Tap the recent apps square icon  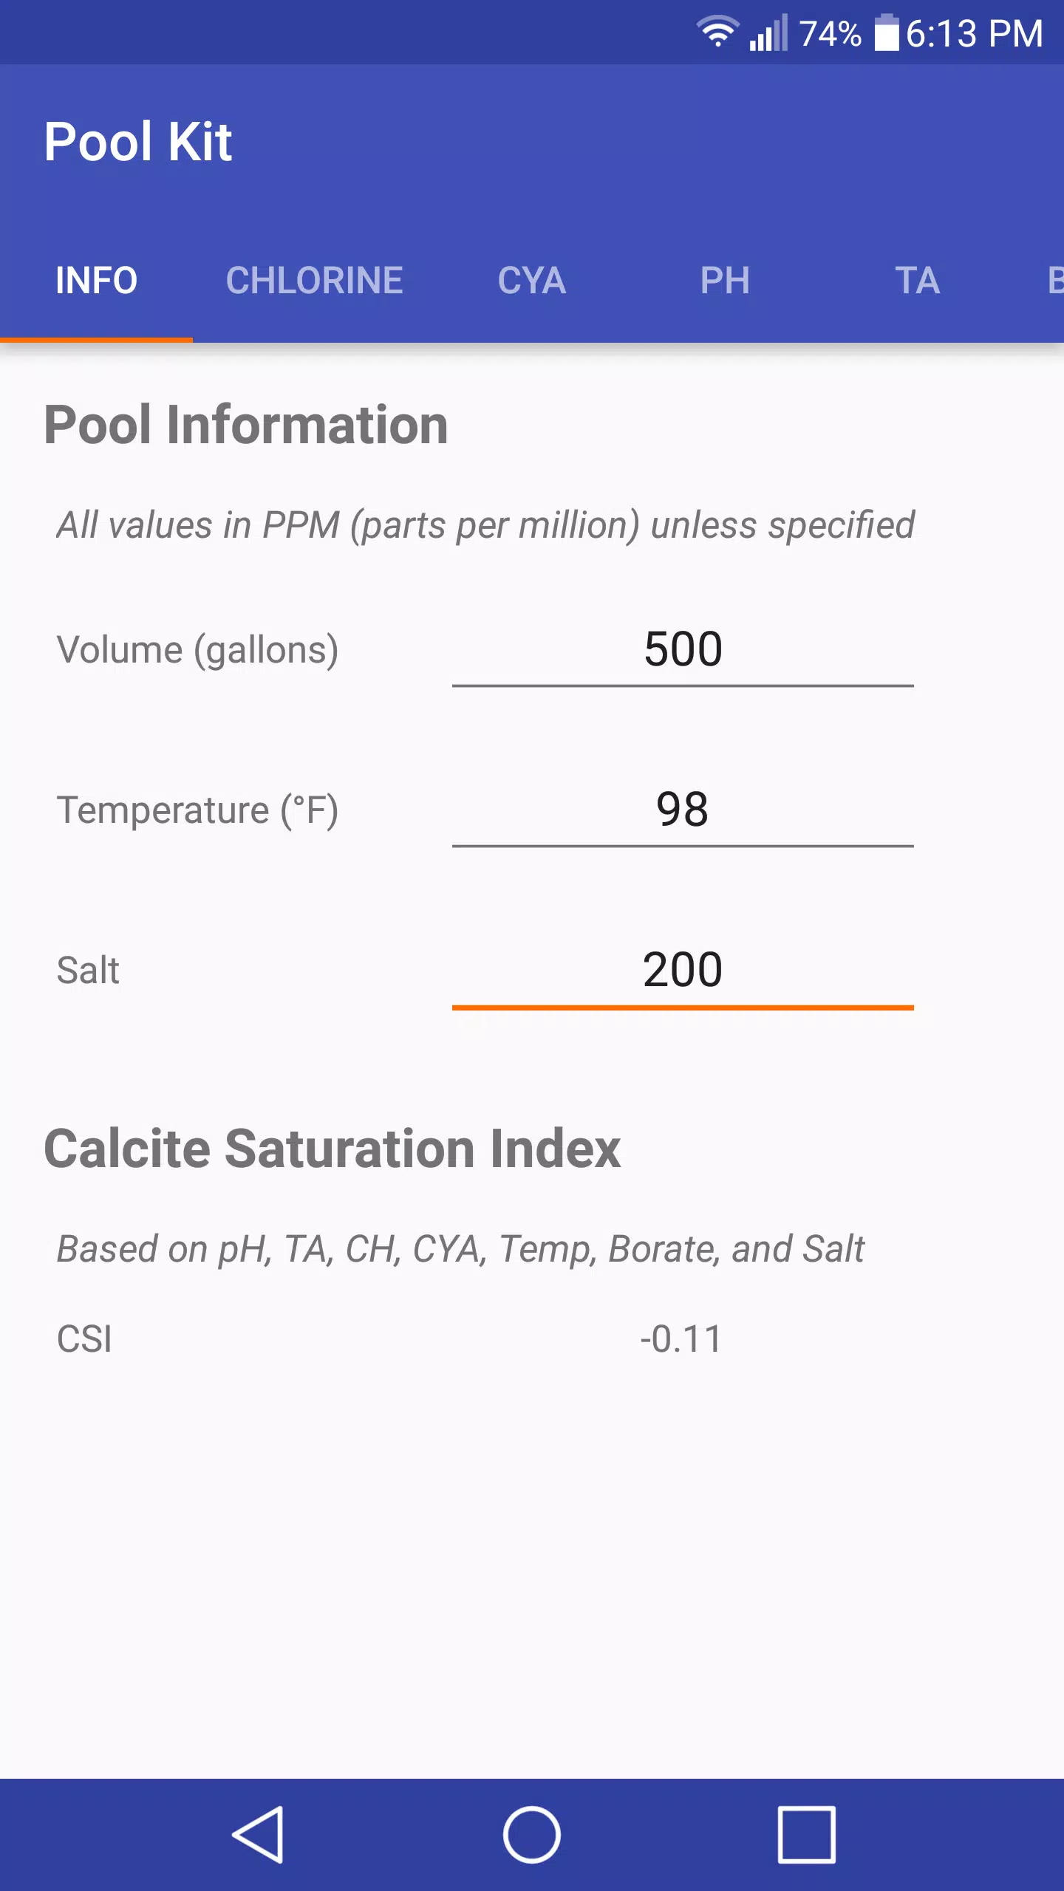click(x=806, y=1834)
